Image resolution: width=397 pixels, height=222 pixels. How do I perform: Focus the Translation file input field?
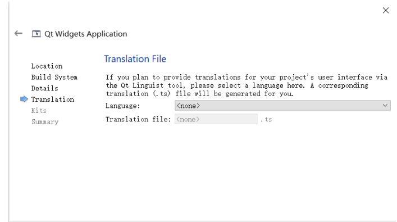[216, 119]
